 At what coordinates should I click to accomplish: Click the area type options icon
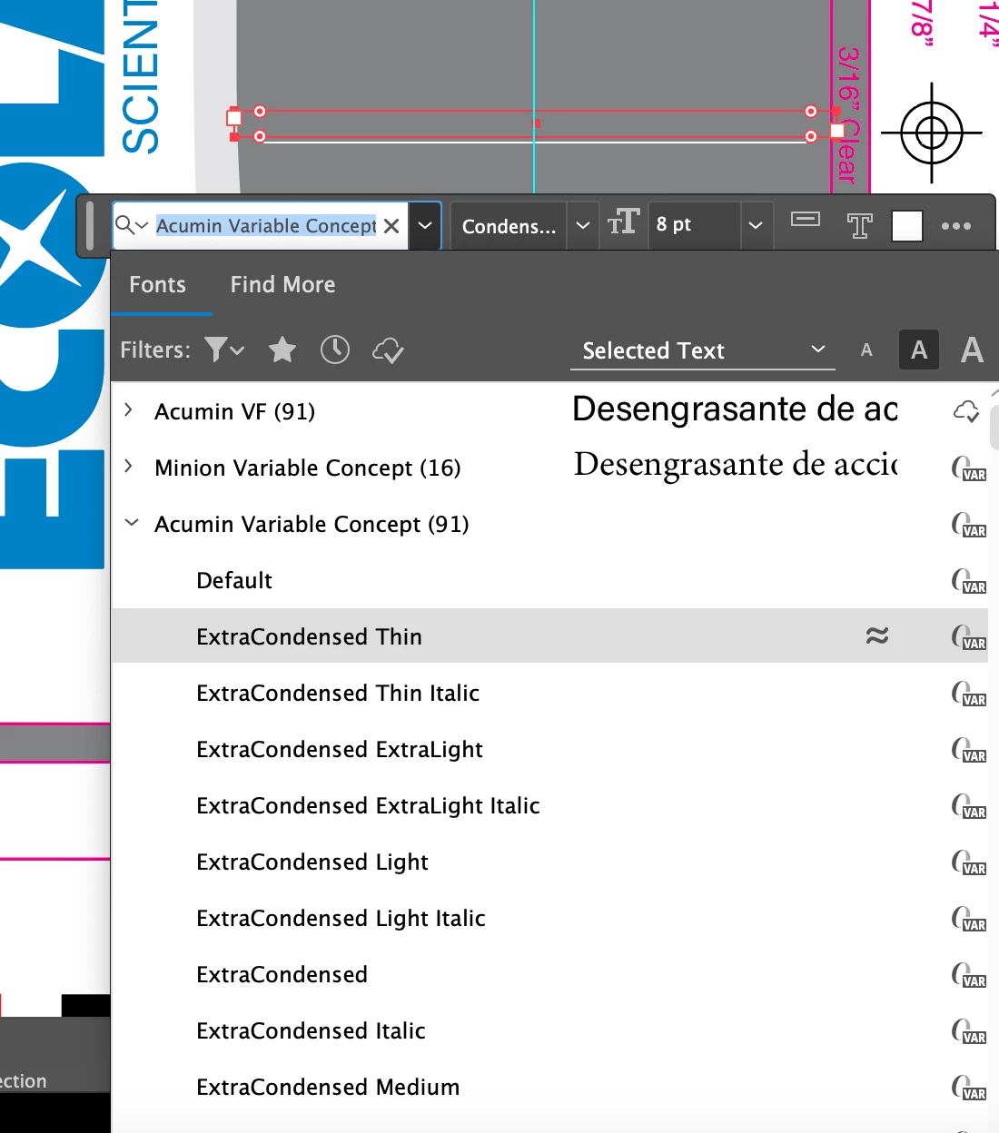(806, 219)
